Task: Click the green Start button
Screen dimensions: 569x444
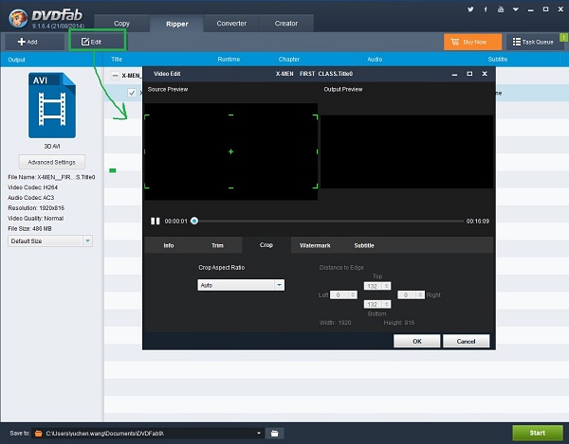Action: point(538,433)
